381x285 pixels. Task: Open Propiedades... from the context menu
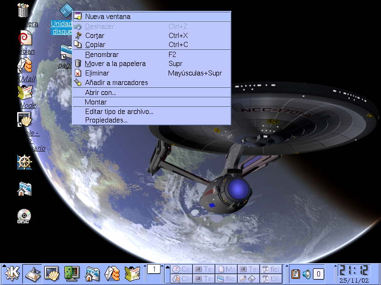tap(151, 120)
